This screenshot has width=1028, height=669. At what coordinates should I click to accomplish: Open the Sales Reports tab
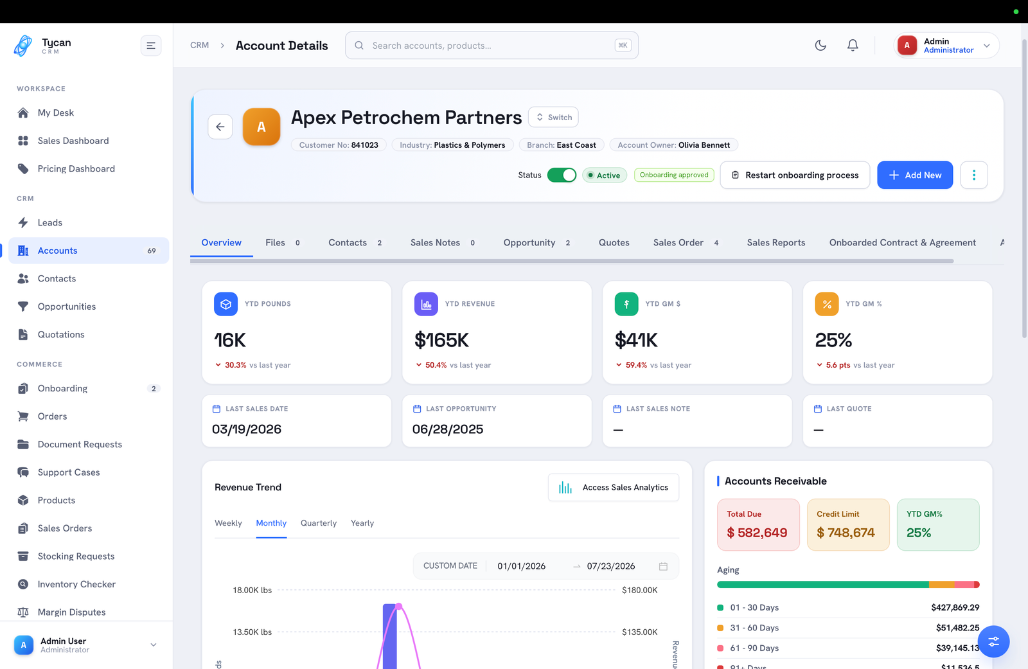coord(776,242)
